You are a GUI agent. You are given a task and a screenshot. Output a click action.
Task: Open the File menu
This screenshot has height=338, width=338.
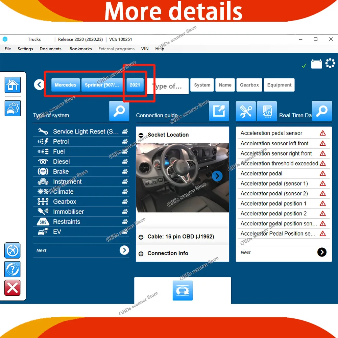coord(8,49)
